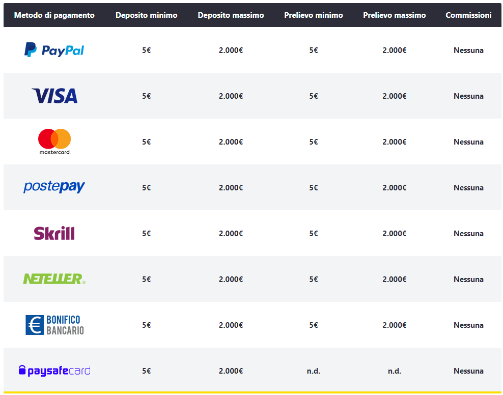This screenshot has width=503, height=395.
Task: Select paysafecard's n.d. prelievo minimo cell
Action: (314, 371)
